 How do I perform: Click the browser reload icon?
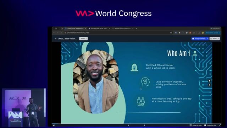point(61,33)
